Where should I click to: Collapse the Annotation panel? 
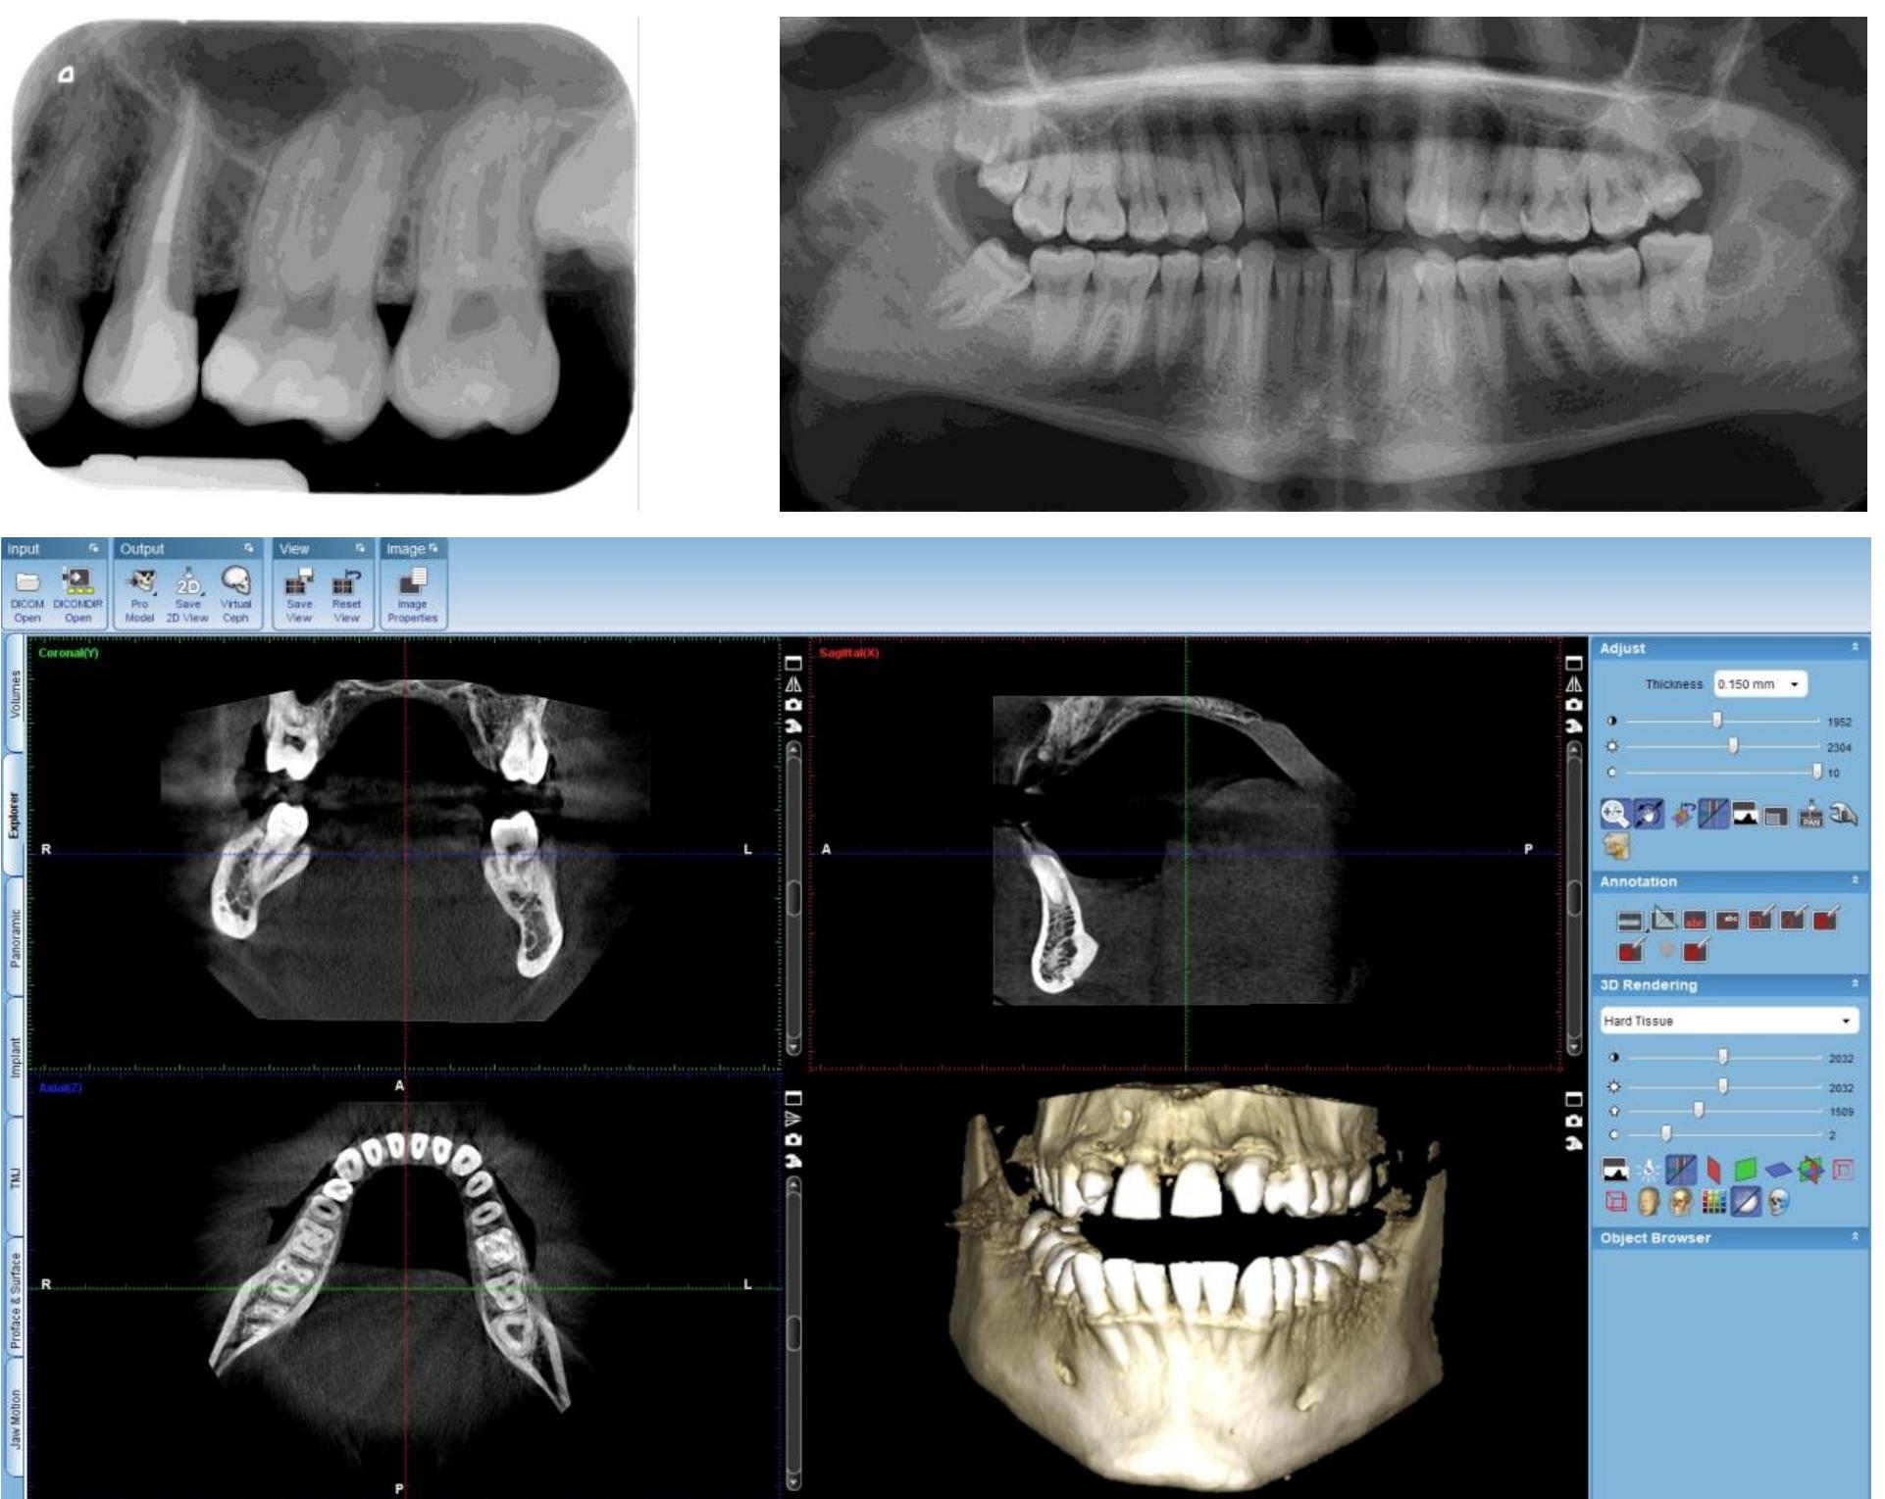1857,881
